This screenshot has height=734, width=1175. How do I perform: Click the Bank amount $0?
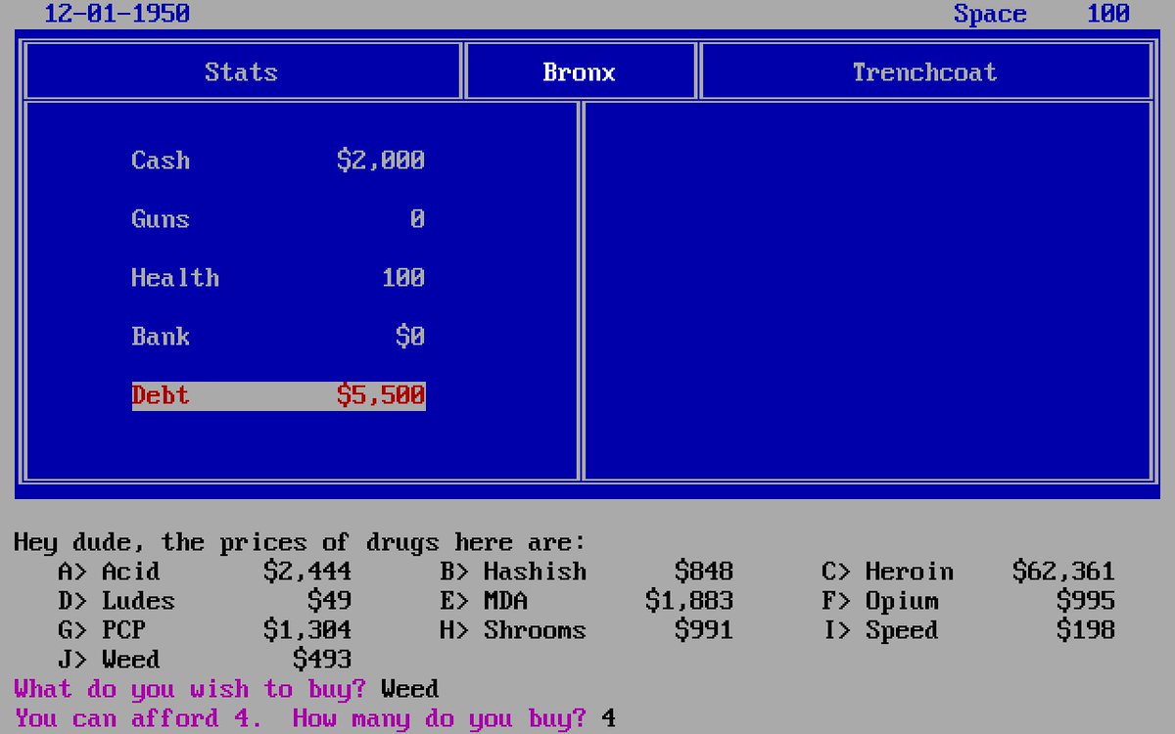click(x=410, y=337)
